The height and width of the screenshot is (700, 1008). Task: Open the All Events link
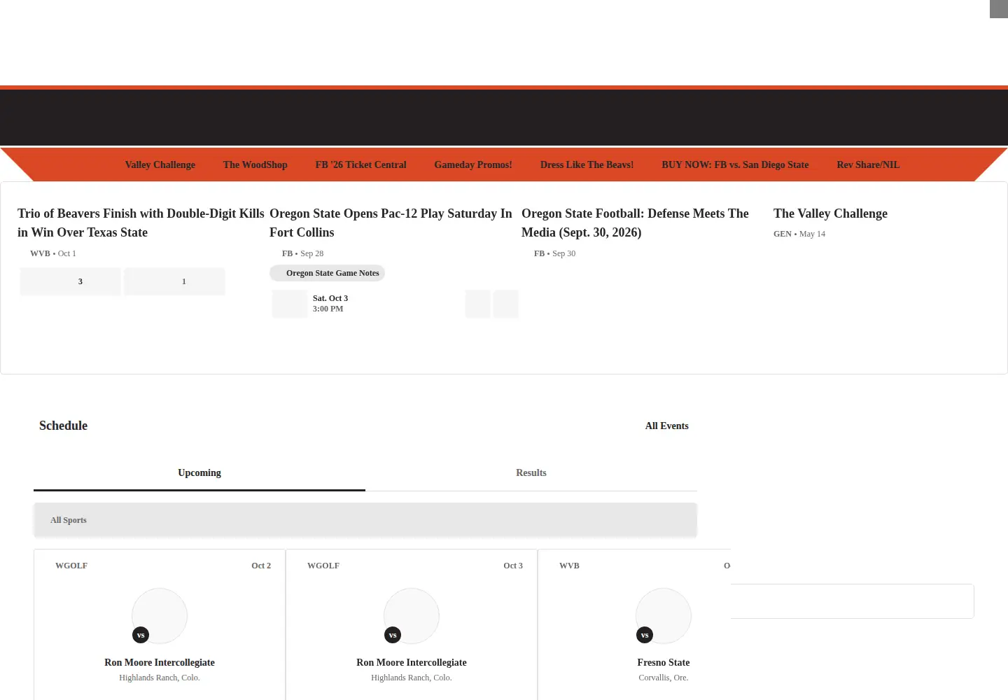[666, 426]
